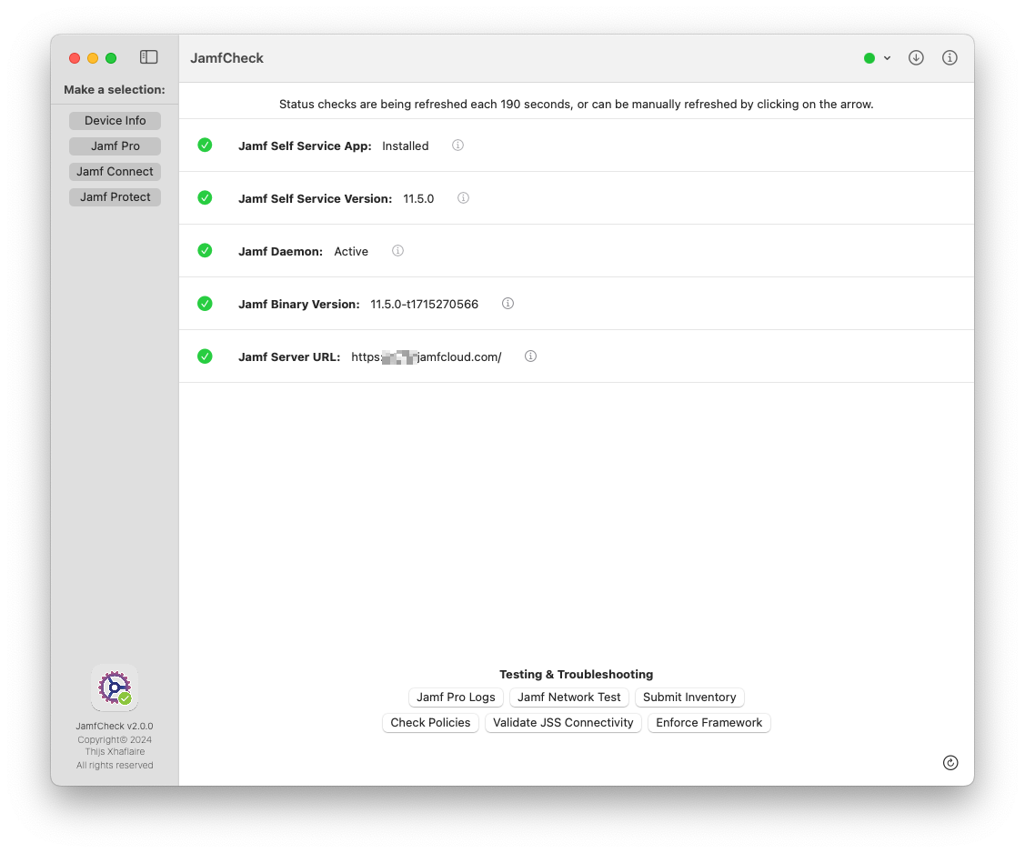This screenshot has height=853, width=1025.
Task: Select Jamf Pro in the sidebar
Action: click(115, 146)
